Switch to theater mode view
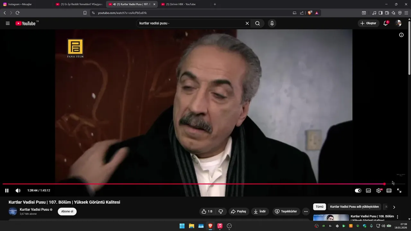The image size is (411, 231). 389,191
